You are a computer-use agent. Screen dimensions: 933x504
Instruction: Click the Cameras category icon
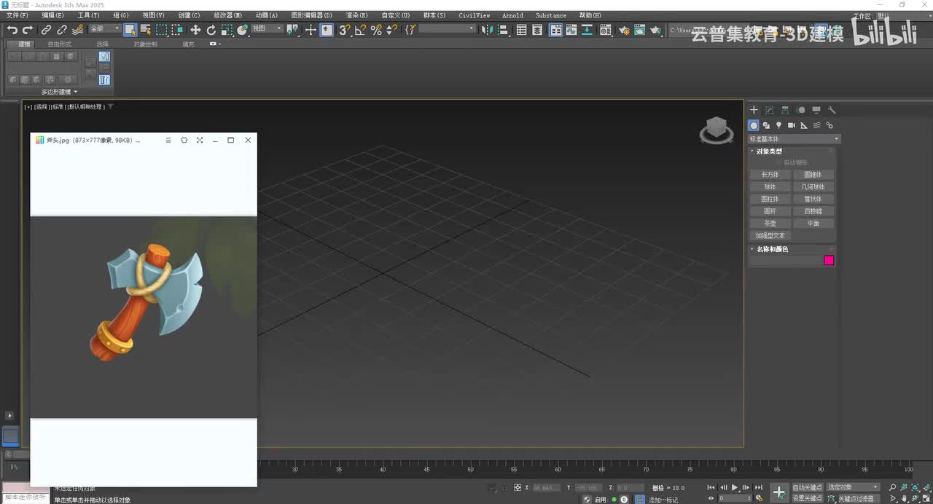coord(791,125)
